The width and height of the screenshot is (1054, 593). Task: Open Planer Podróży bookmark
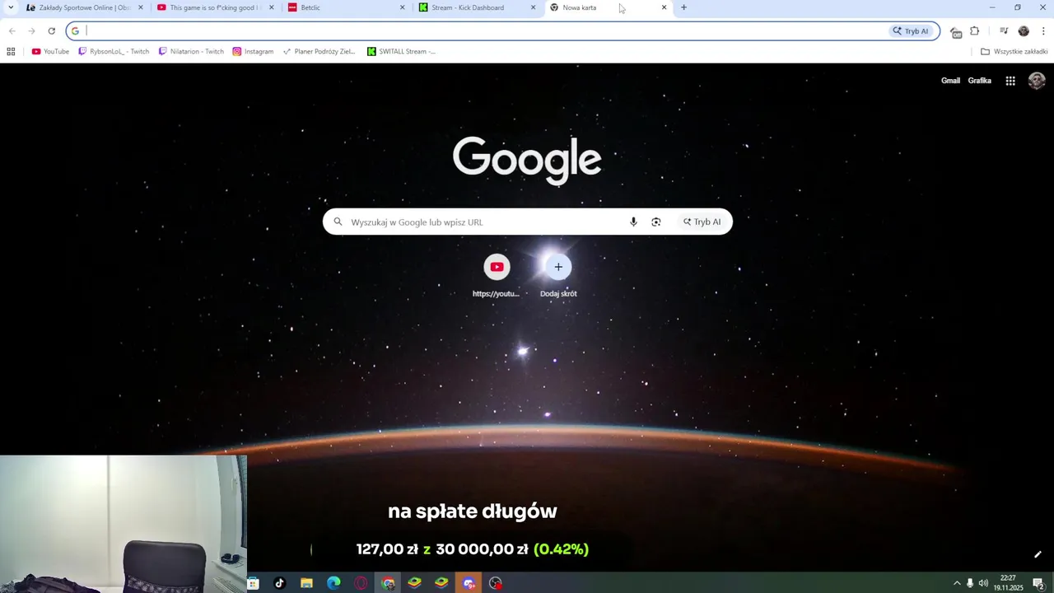(319, 51)
